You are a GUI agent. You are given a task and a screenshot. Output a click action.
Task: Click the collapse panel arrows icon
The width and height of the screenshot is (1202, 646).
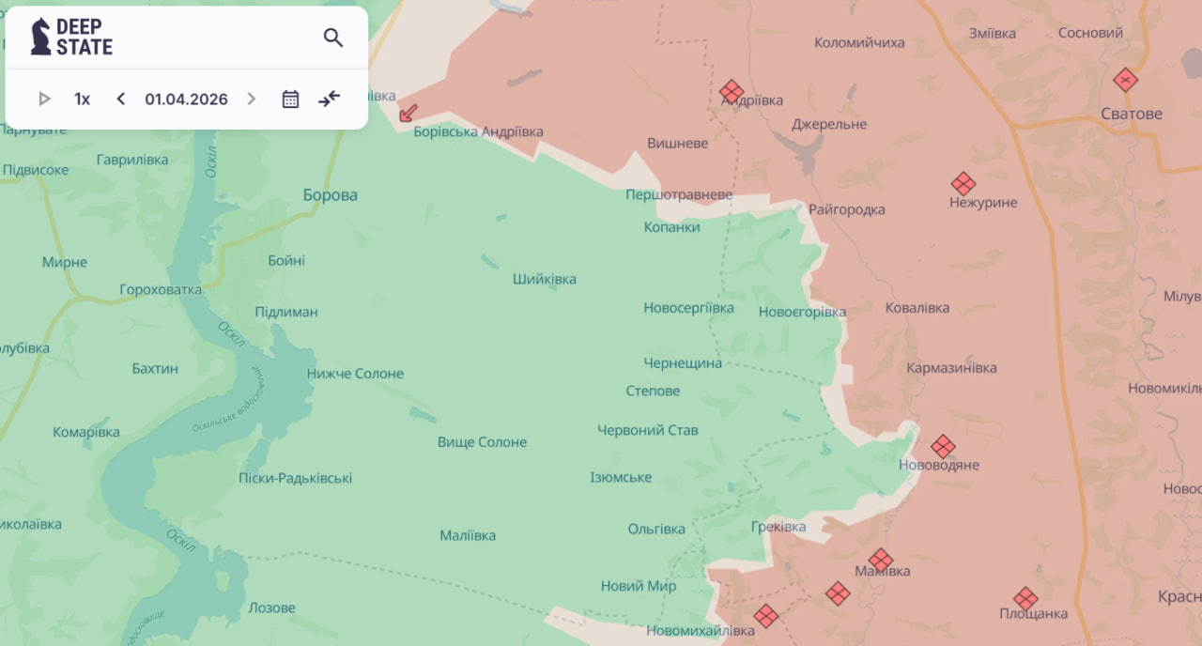point(329,99)
